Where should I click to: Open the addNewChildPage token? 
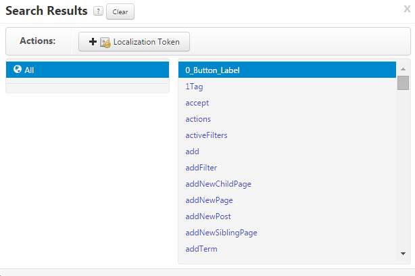pyautogui.click(x=218, y=184)
